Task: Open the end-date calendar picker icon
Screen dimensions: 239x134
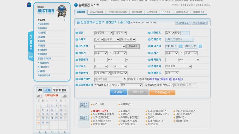Action: [200, 46]
